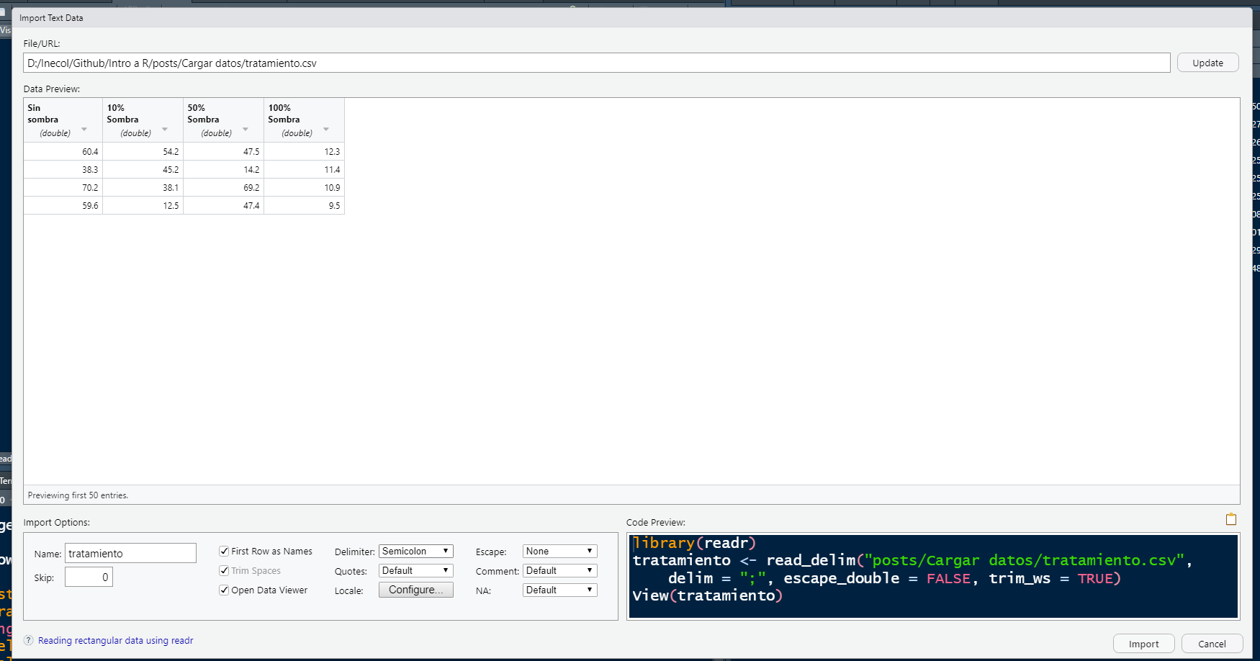Open Reading rectangular data using readr link
1260x661 pixels.
(x=115, y=640)
